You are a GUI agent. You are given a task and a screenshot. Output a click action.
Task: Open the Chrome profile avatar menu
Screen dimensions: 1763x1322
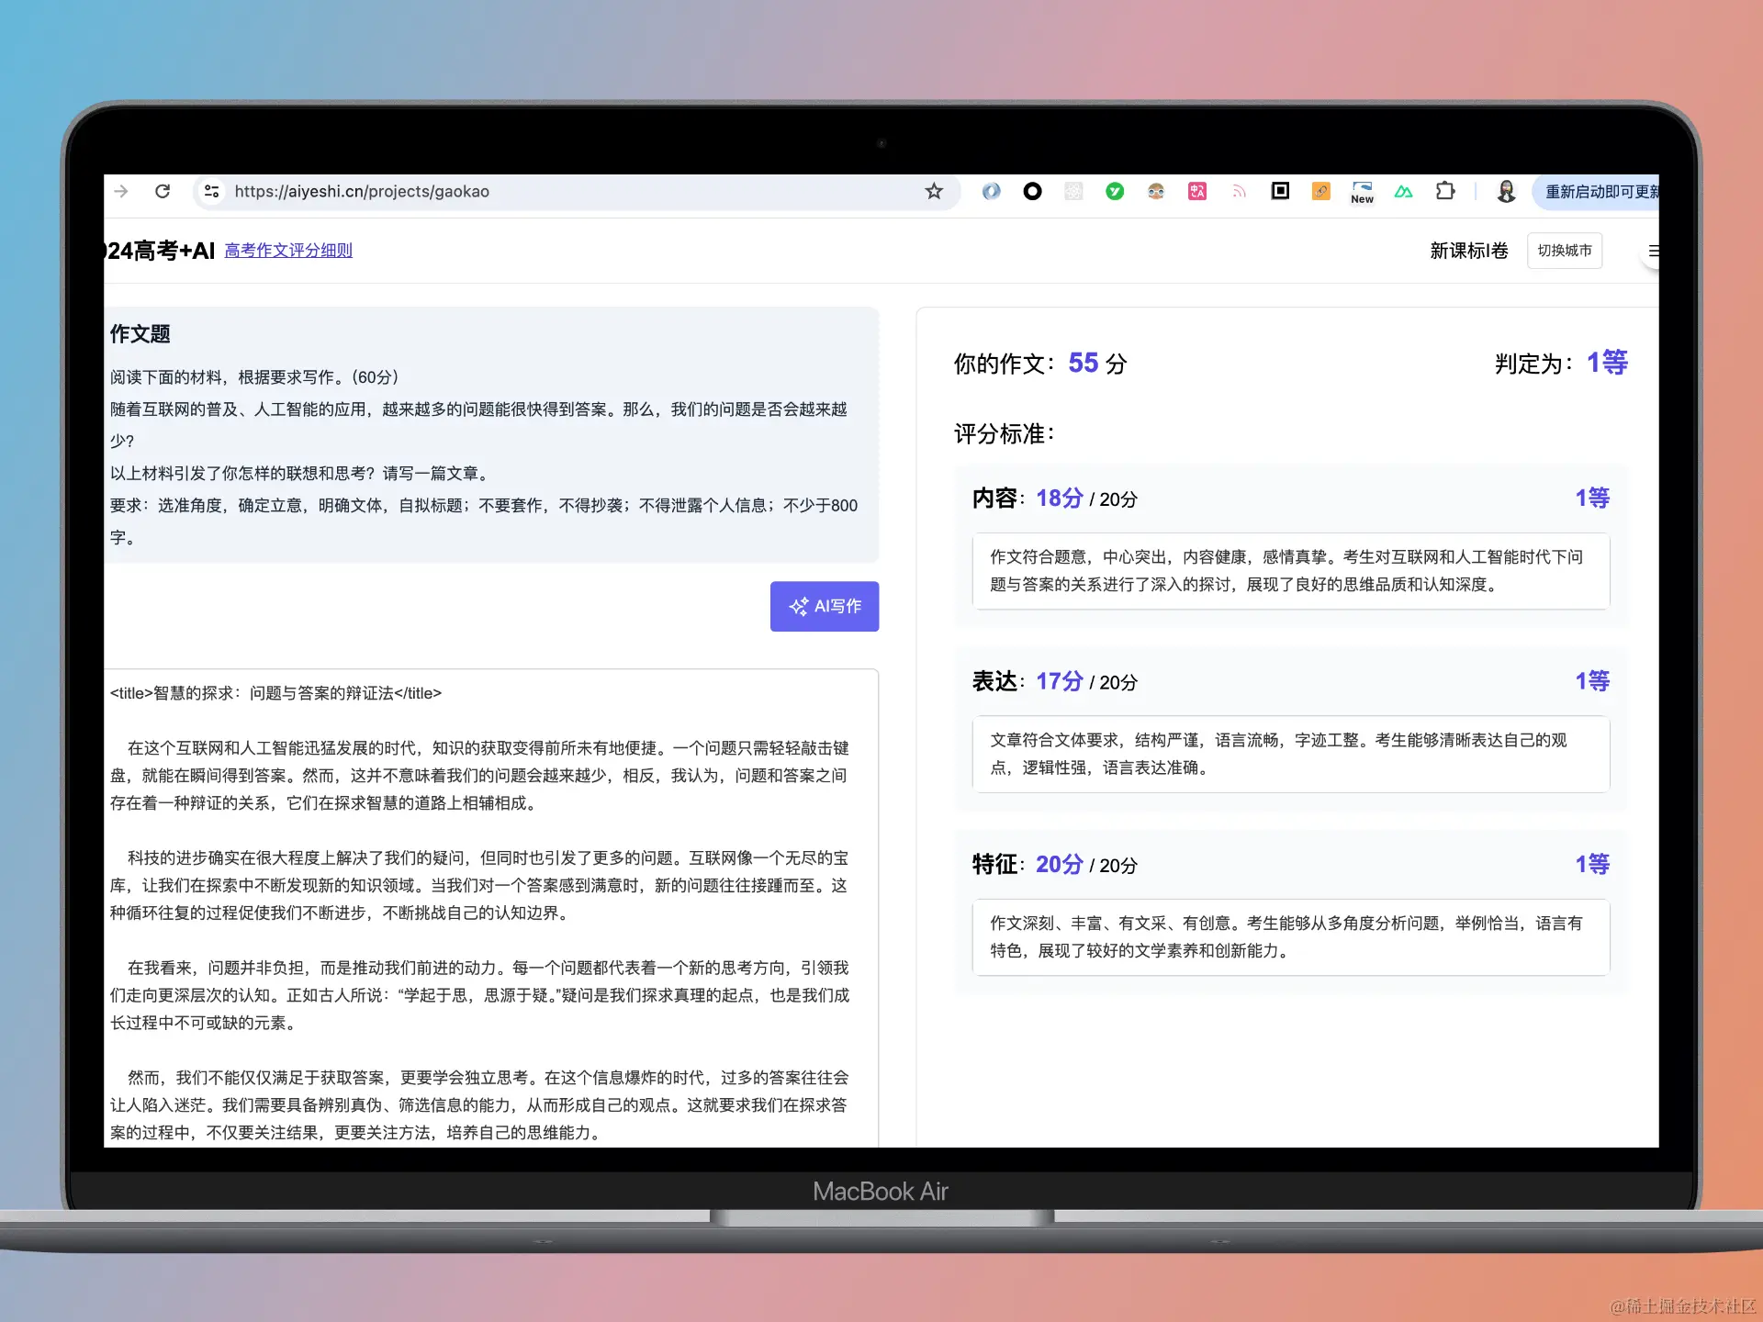[1505, 191]
